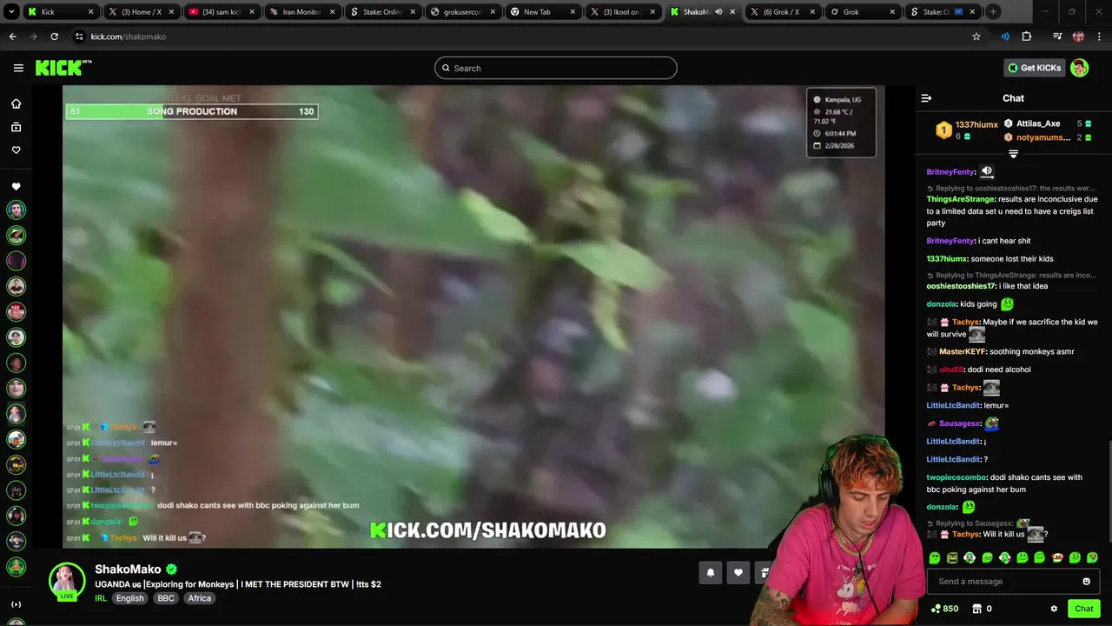
Task: Open the Home icon in the left sidebar
Action: [x=16, y=103]
